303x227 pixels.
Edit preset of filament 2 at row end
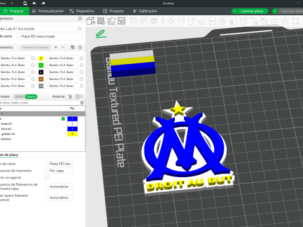click(81, 58)
